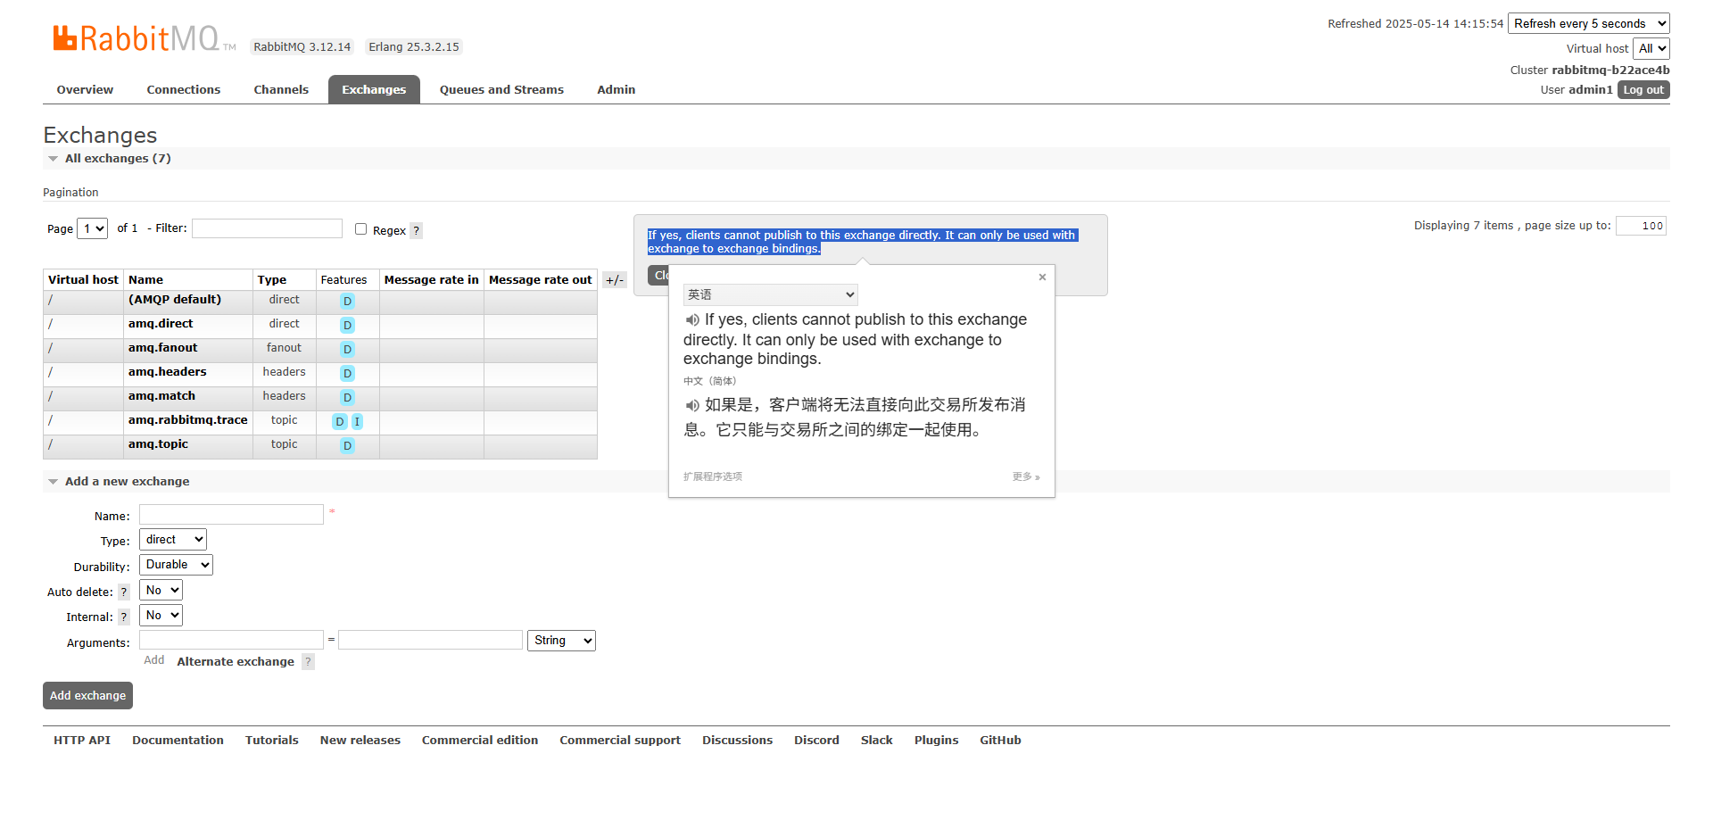This screenshot has height=820, width=1713.
Task: Click the RabbitMQ logo
Action: [x=144, y=38]
